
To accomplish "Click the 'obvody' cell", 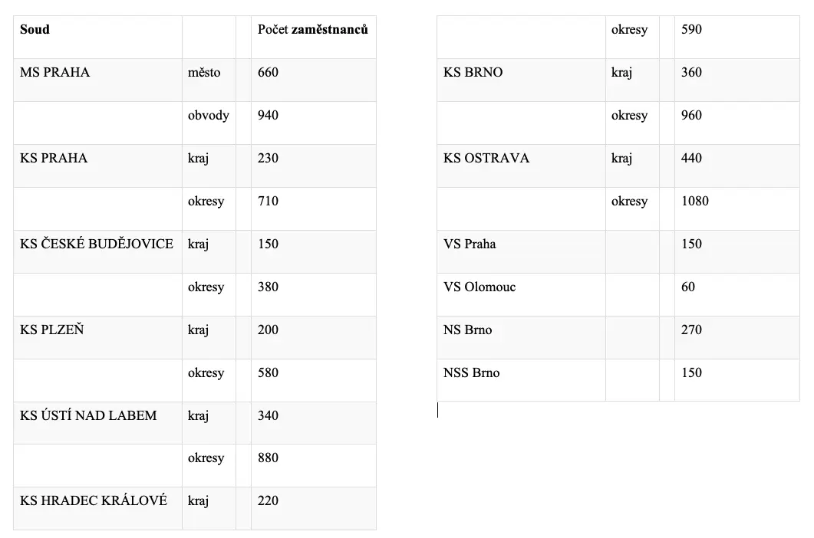I will tap(209, 123).
